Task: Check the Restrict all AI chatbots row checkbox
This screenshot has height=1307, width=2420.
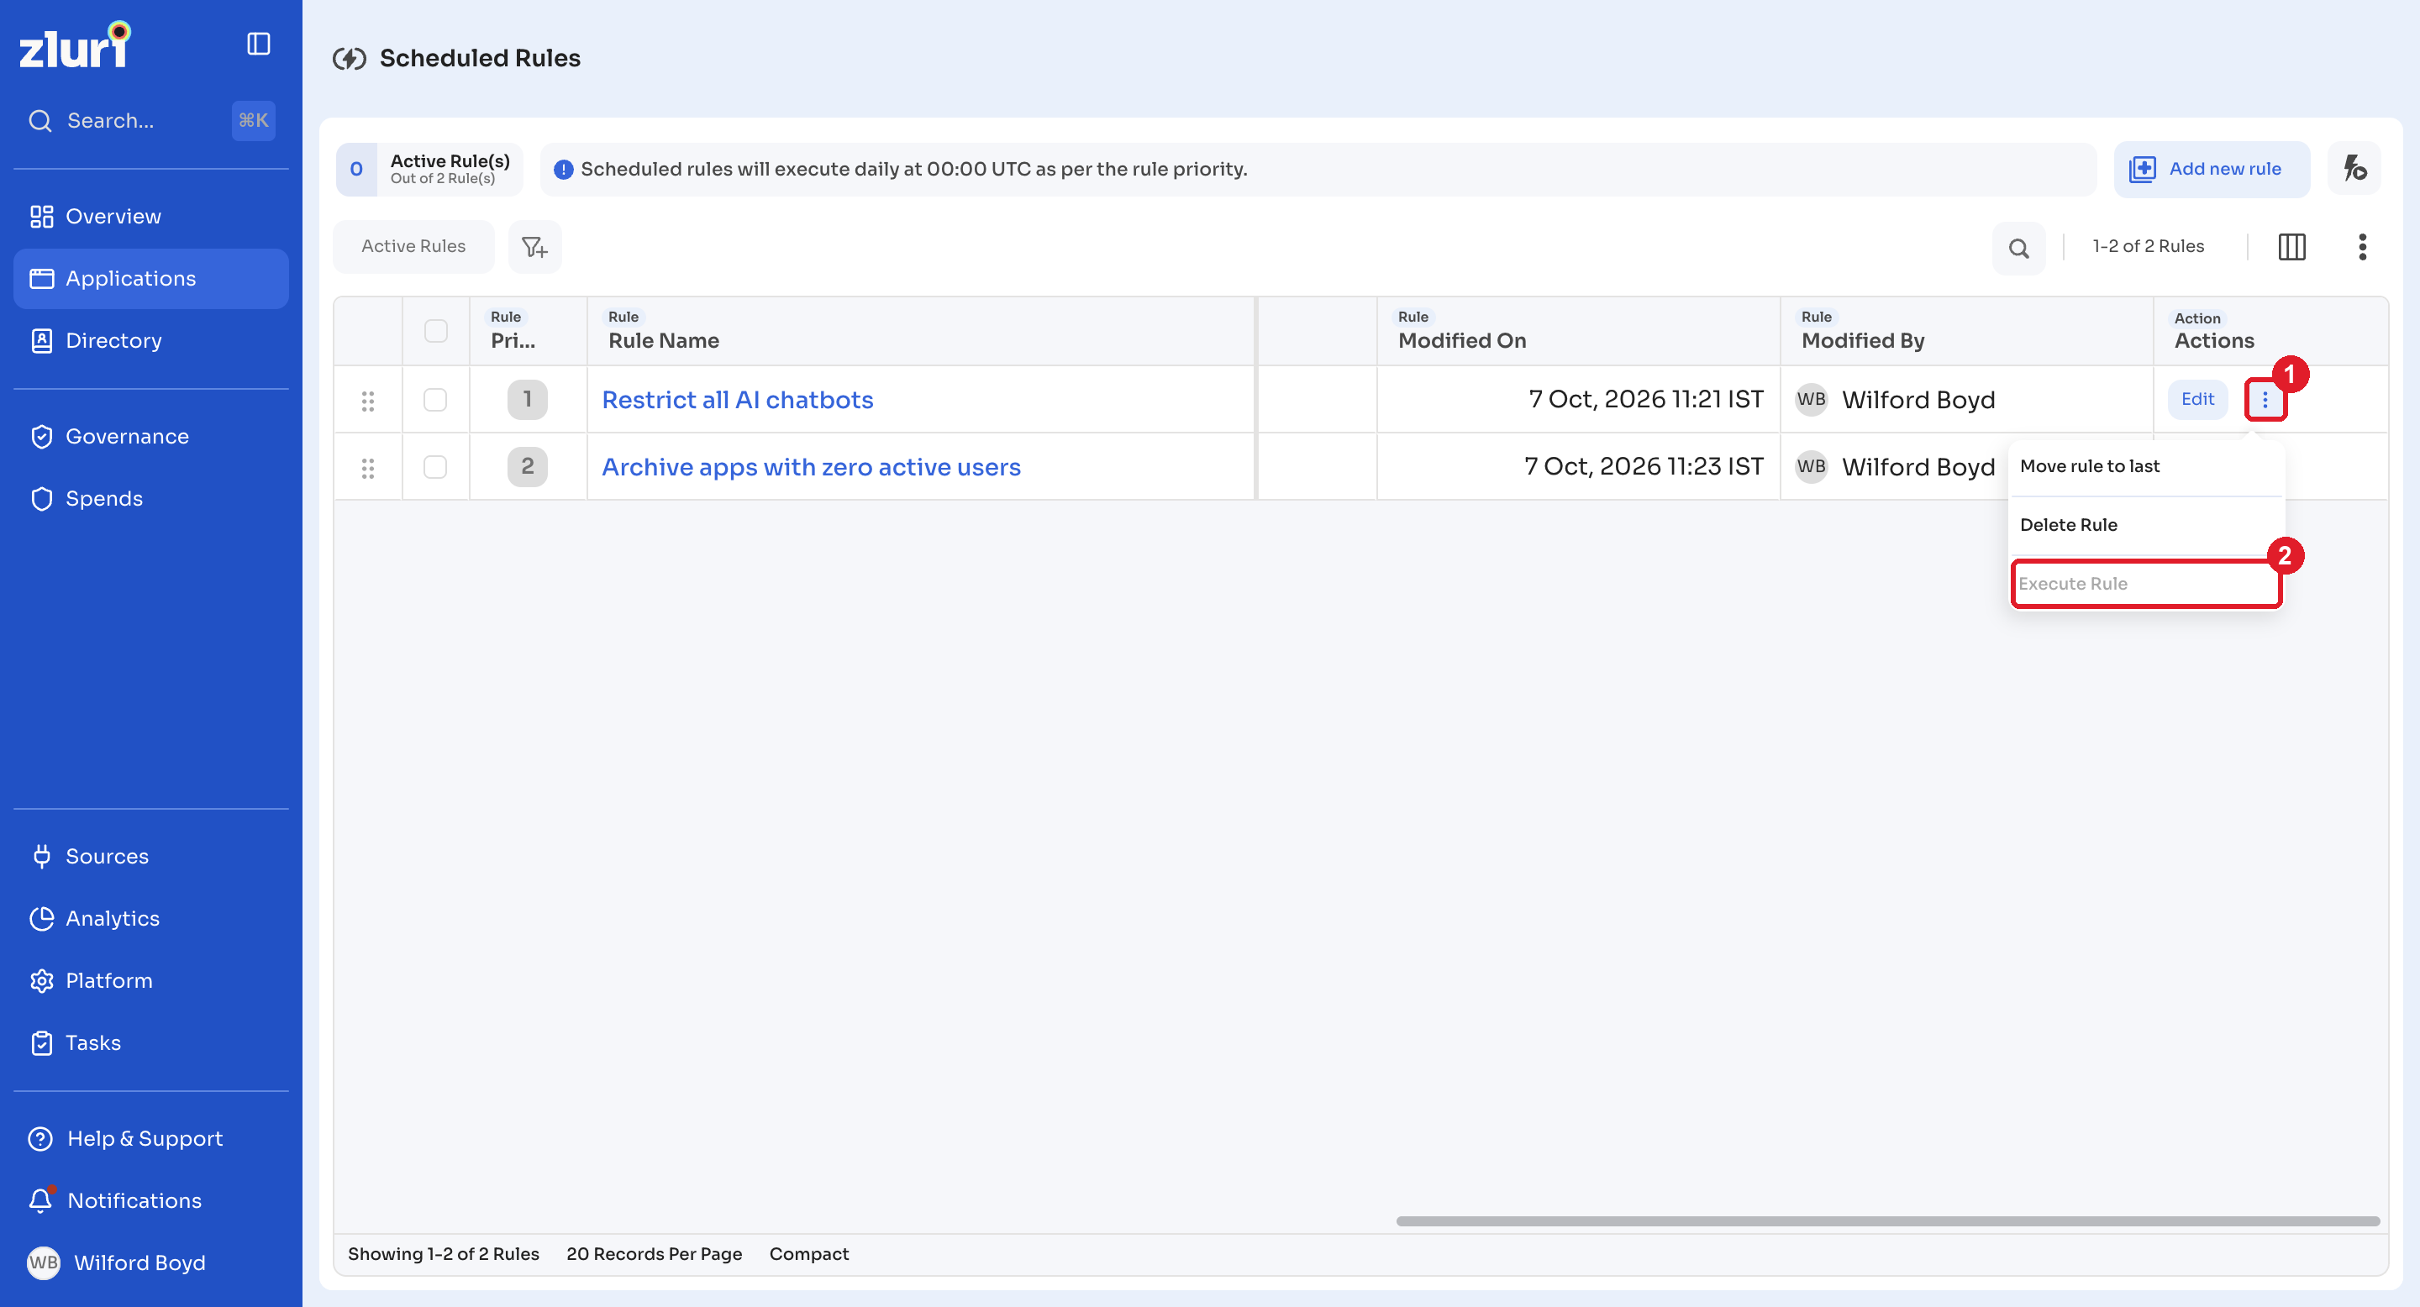Action: pos(435,400)
